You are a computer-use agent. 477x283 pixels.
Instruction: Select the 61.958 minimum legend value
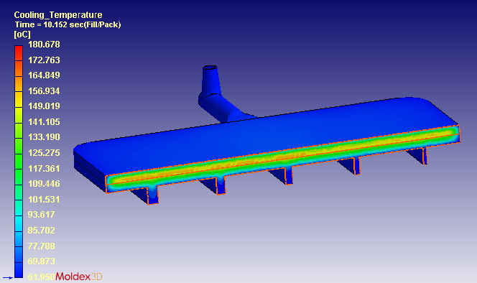(x=42, y=277)
